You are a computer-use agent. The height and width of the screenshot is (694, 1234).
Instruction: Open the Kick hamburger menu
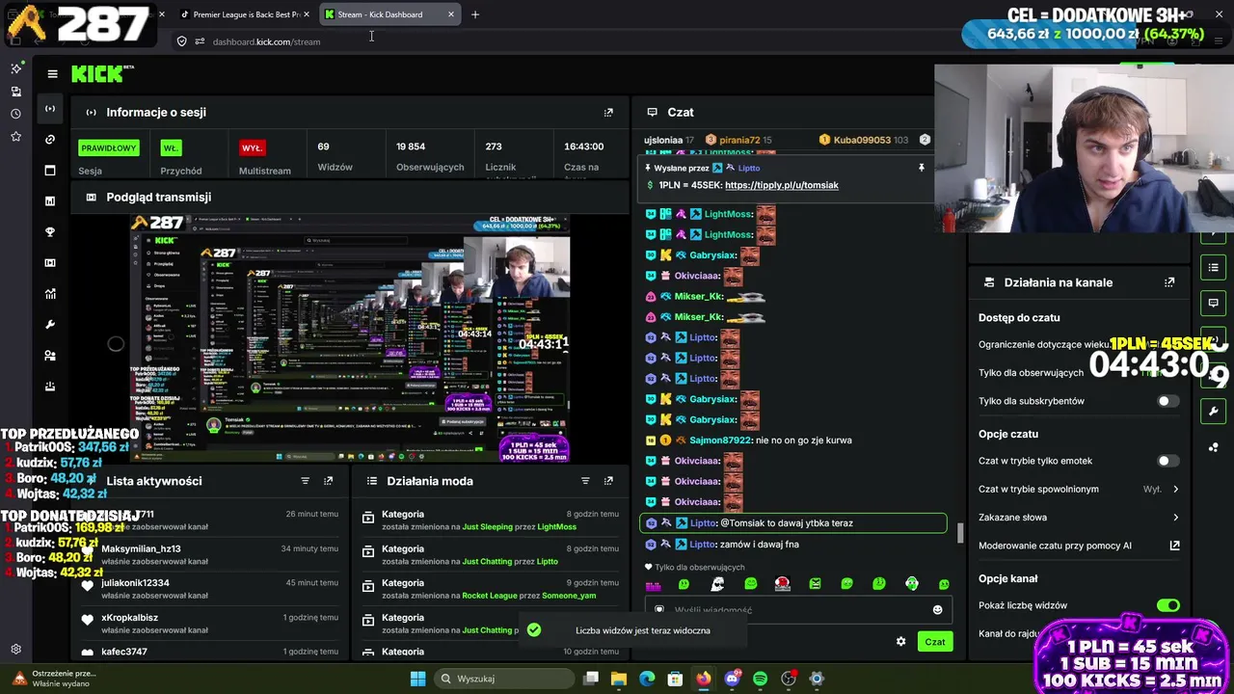point(52,73)
